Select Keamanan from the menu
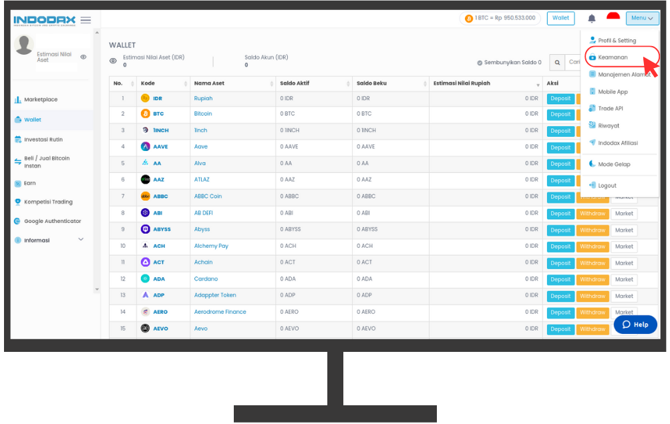This screenshot has height=424, width=670. point(609,57)
